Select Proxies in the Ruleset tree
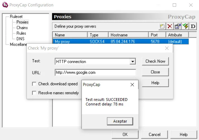The image size is (199, 140). click(x=22, y=22)
